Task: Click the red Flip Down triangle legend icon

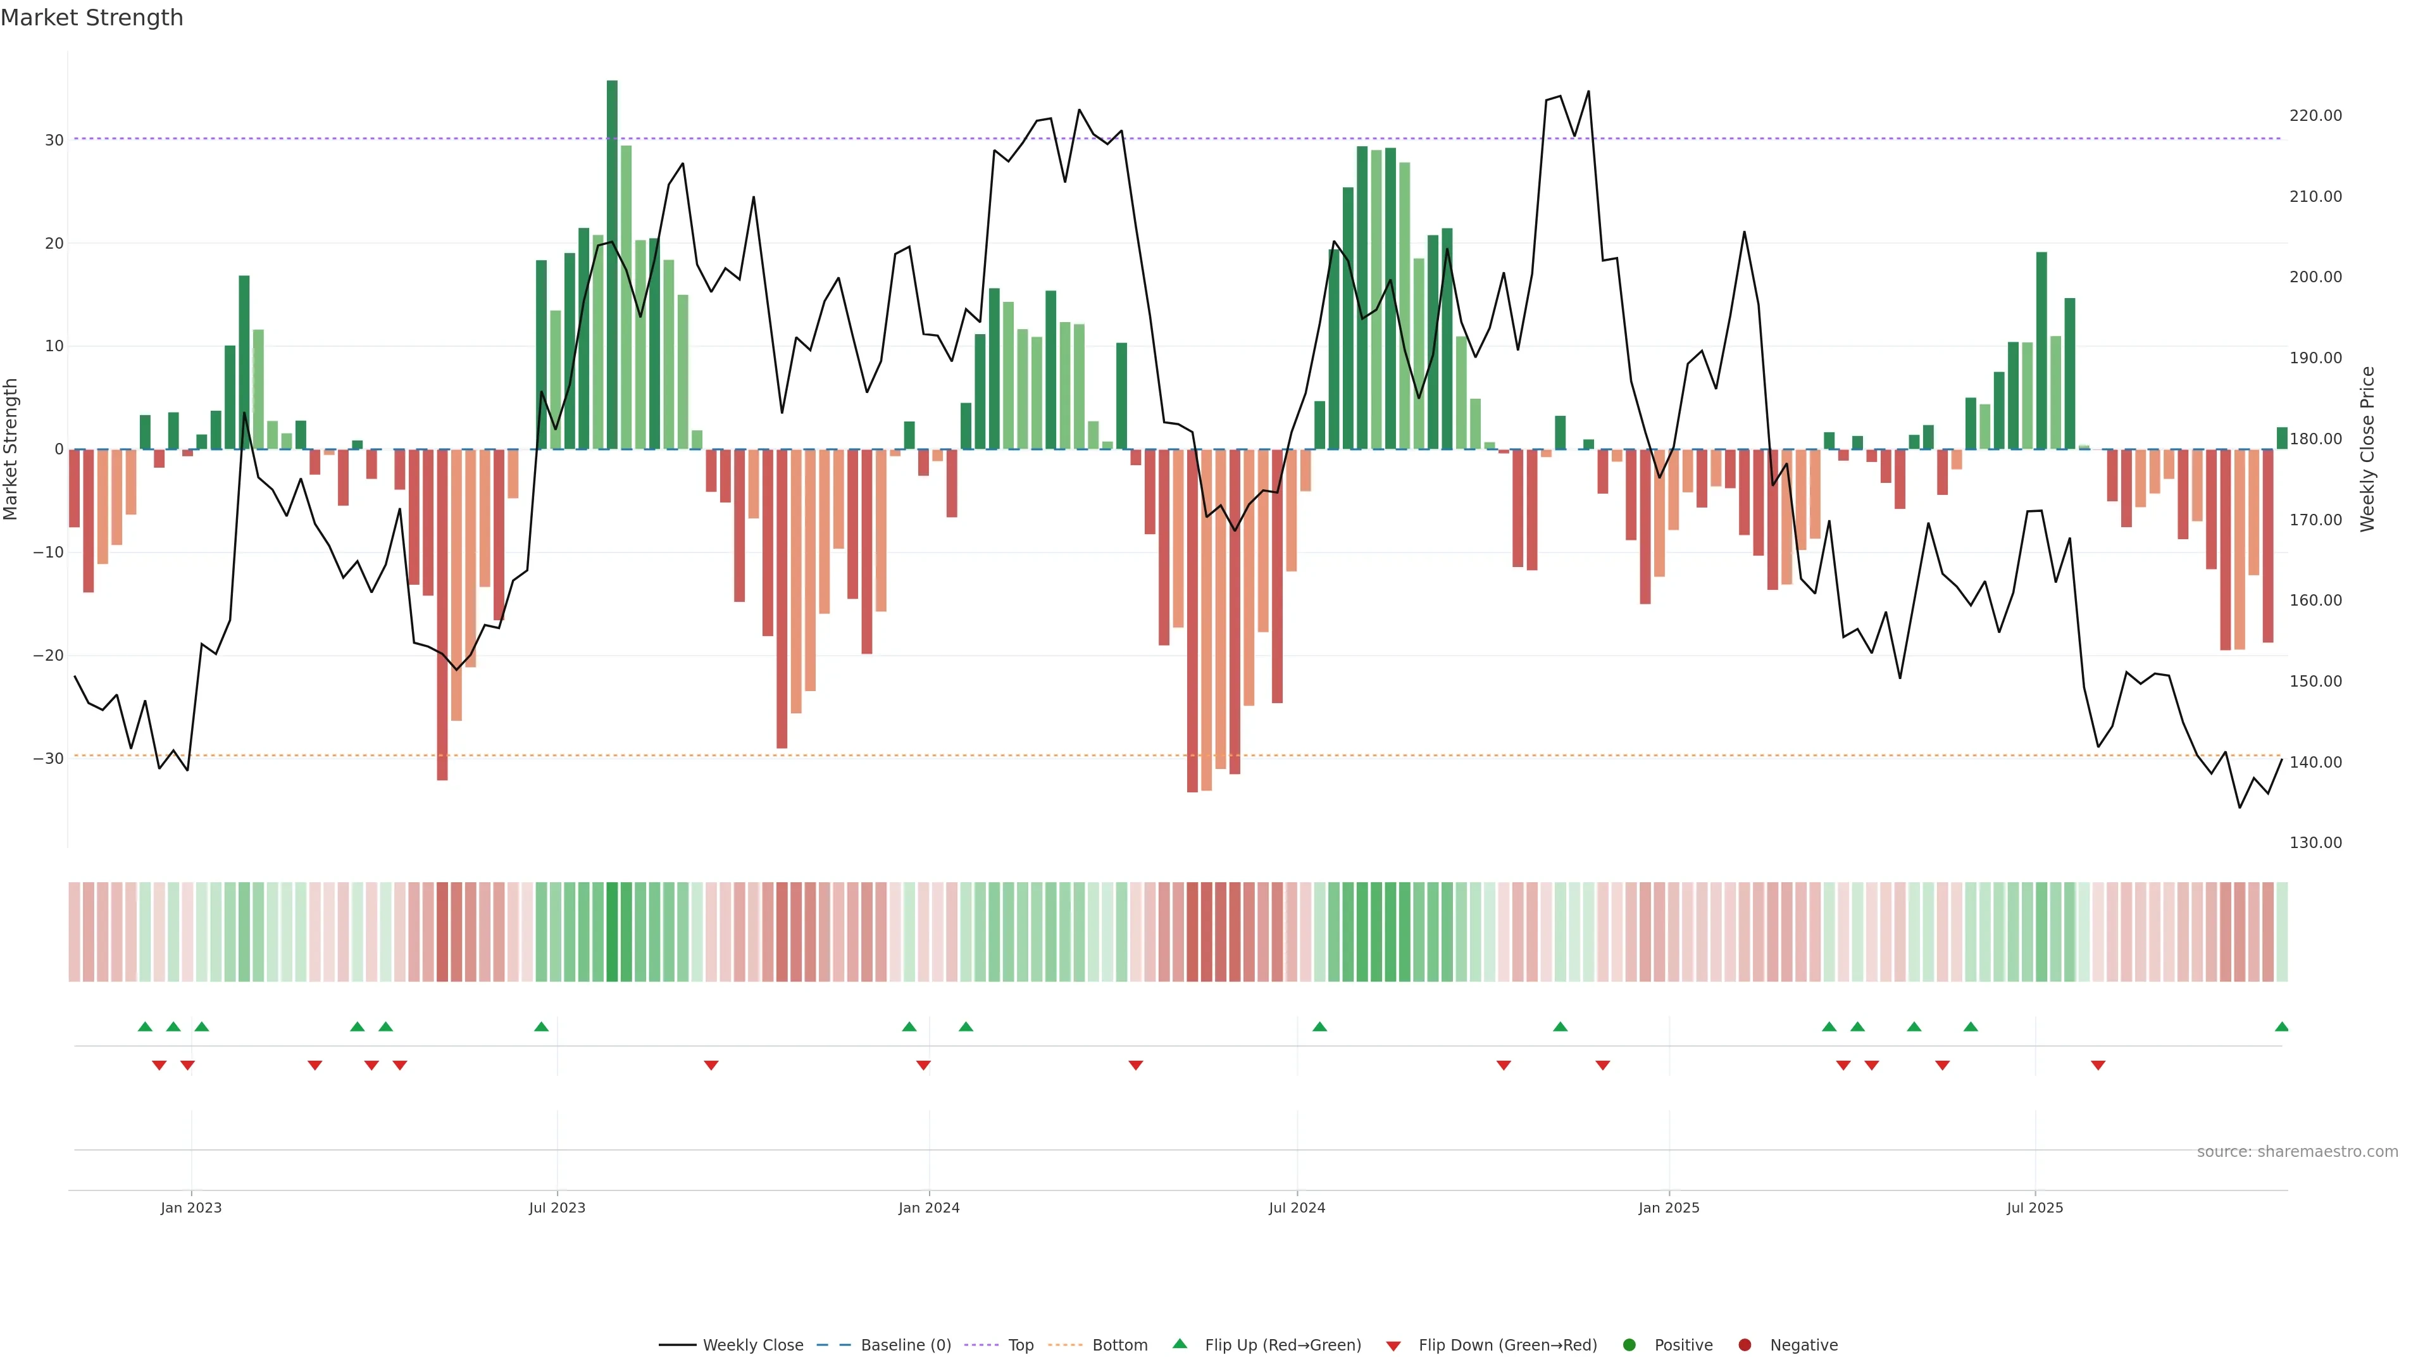Action: pyautogui.click(x=1393, y=1346)
